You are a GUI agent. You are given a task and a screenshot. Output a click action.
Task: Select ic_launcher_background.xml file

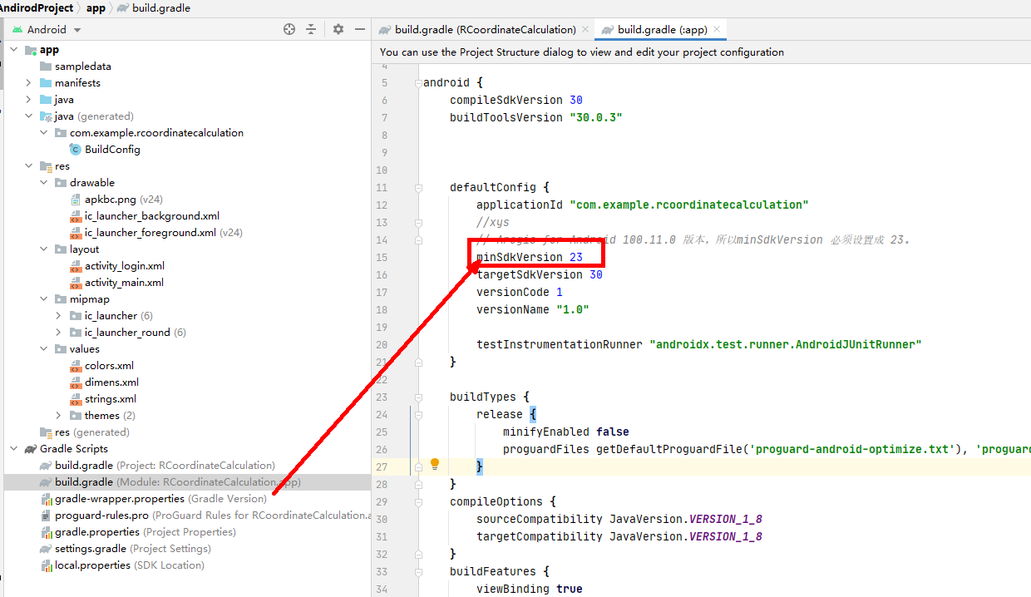(145, 216)
